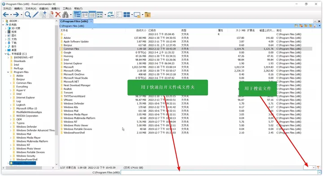Click the synchronize folders icon
Viewport: 323px width, 176px height.
[110, 15]
